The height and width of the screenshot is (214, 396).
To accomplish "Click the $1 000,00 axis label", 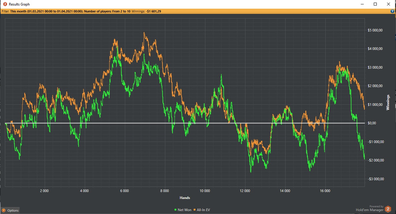I will click(x=375, y=105).
